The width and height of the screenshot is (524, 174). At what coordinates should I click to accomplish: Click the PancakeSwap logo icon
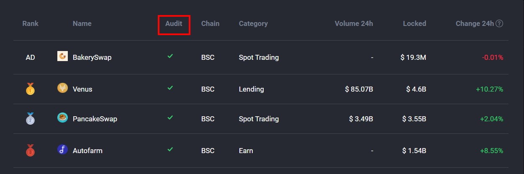[62, 118]
